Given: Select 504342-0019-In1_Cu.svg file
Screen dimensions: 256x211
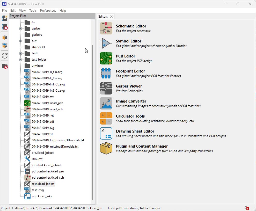Looking at the screenshot, I should coord(48,84).
